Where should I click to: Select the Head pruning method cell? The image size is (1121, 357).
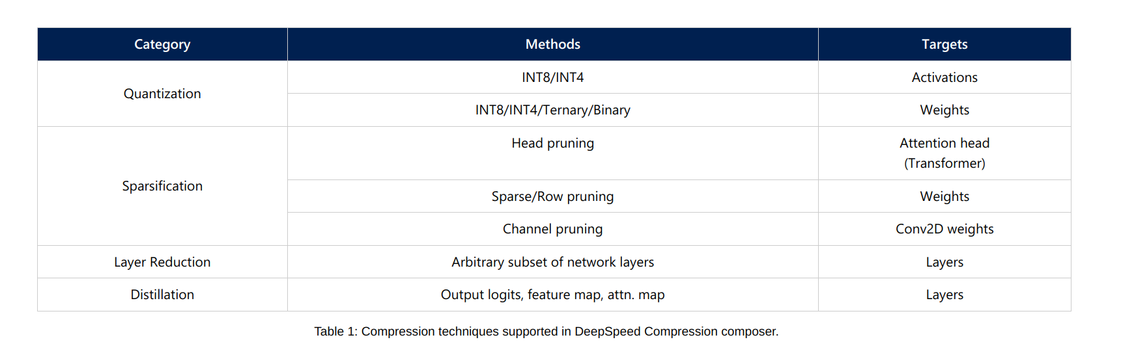click(552, 143)
